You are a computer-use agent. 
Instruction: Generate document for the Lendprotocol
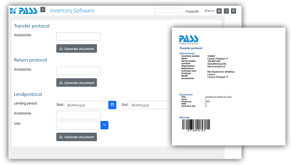[77, 137]
